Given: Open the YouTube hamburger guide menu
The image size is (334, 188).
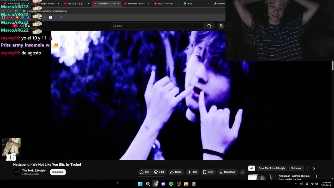Looking at the screenshot, I should [x=6, y=26].
